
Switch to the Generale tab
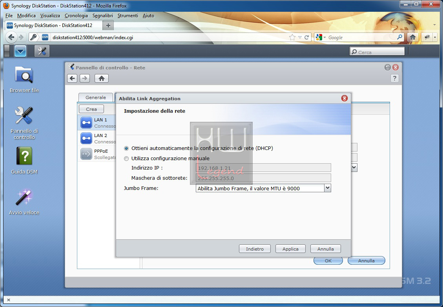pos(95,98)
